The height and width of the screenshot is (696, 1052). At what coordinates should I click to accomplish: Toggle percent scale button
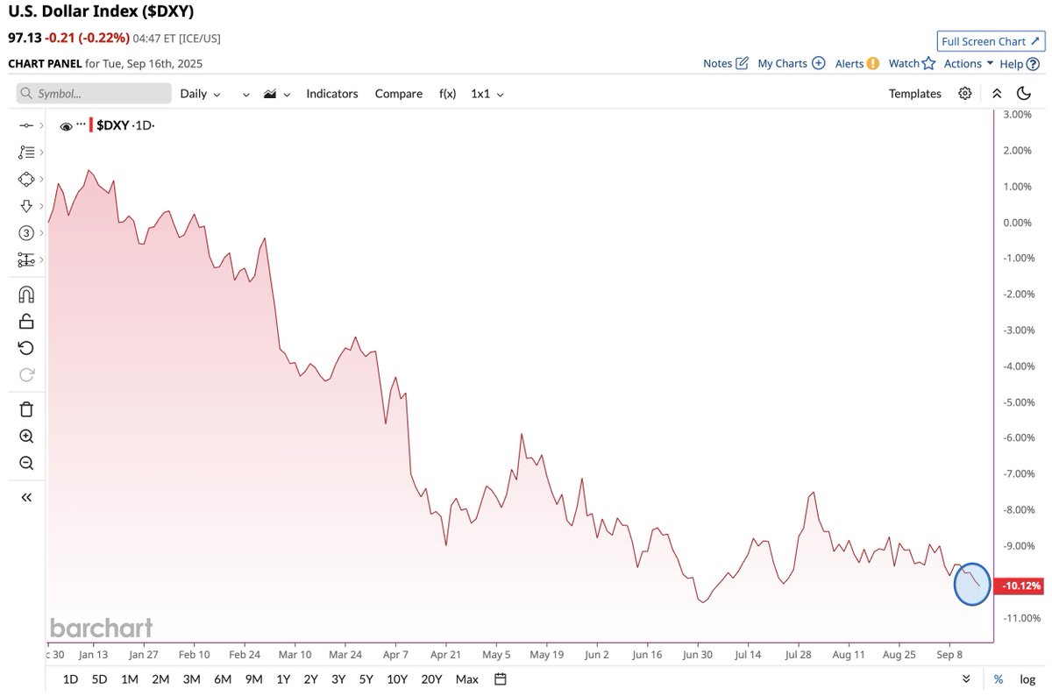[x=998, y=679]
